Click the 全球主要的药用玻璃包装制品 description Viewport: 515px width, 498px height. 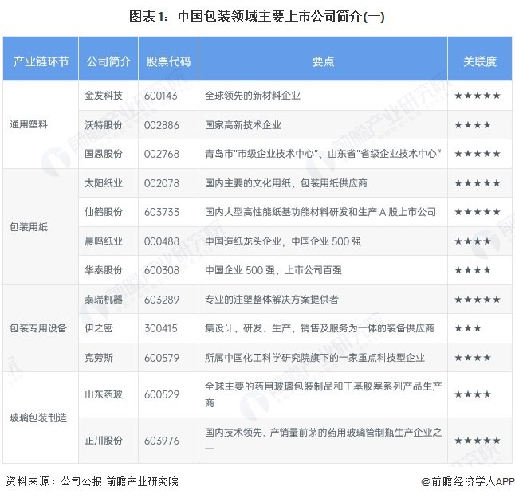pyautogui.click(x=323, y=394)
